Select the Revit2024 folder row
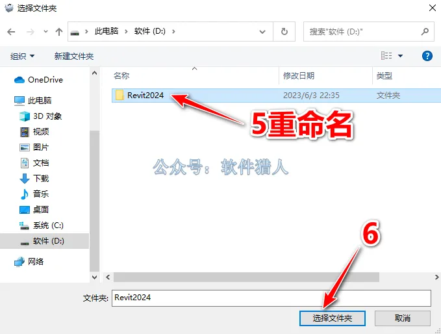 (x=276, y=96)
